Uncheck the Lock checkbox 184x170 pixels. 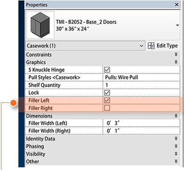(x=107, y=93)
